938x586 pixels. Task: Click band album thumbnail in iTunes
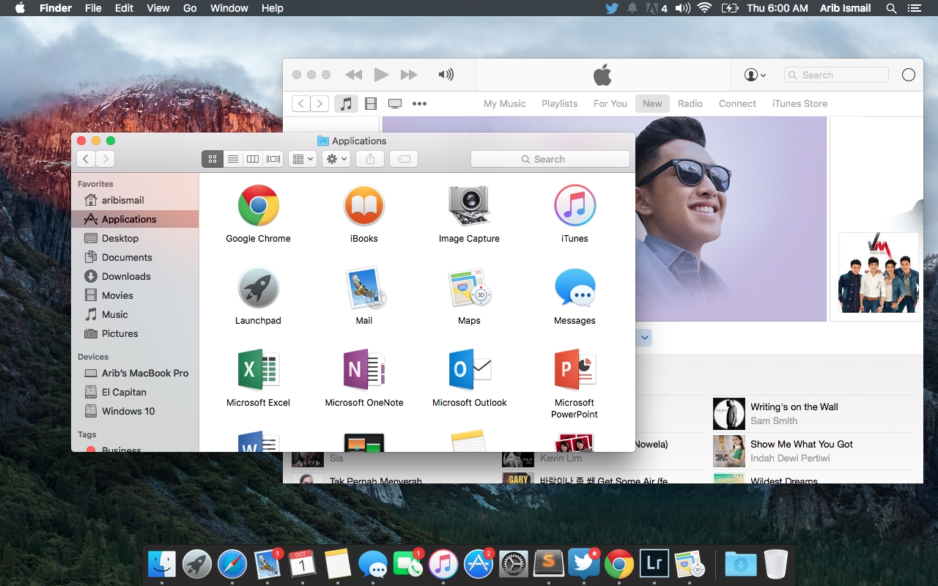click(878, 272)
